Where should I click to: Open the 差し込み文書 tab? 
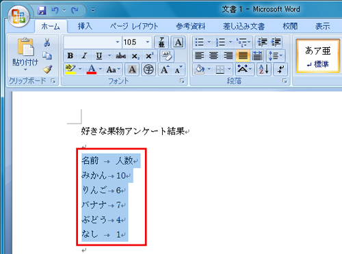tap(244, 27)
